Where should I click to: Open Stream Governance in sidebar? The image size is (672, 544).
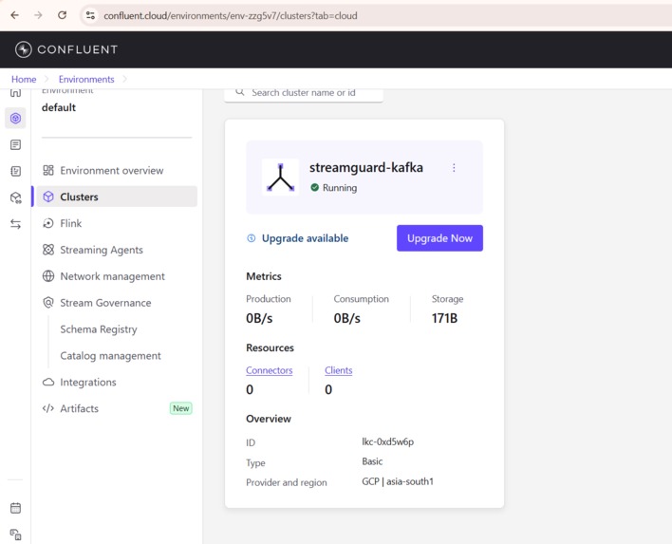click(x=117, y=303)
